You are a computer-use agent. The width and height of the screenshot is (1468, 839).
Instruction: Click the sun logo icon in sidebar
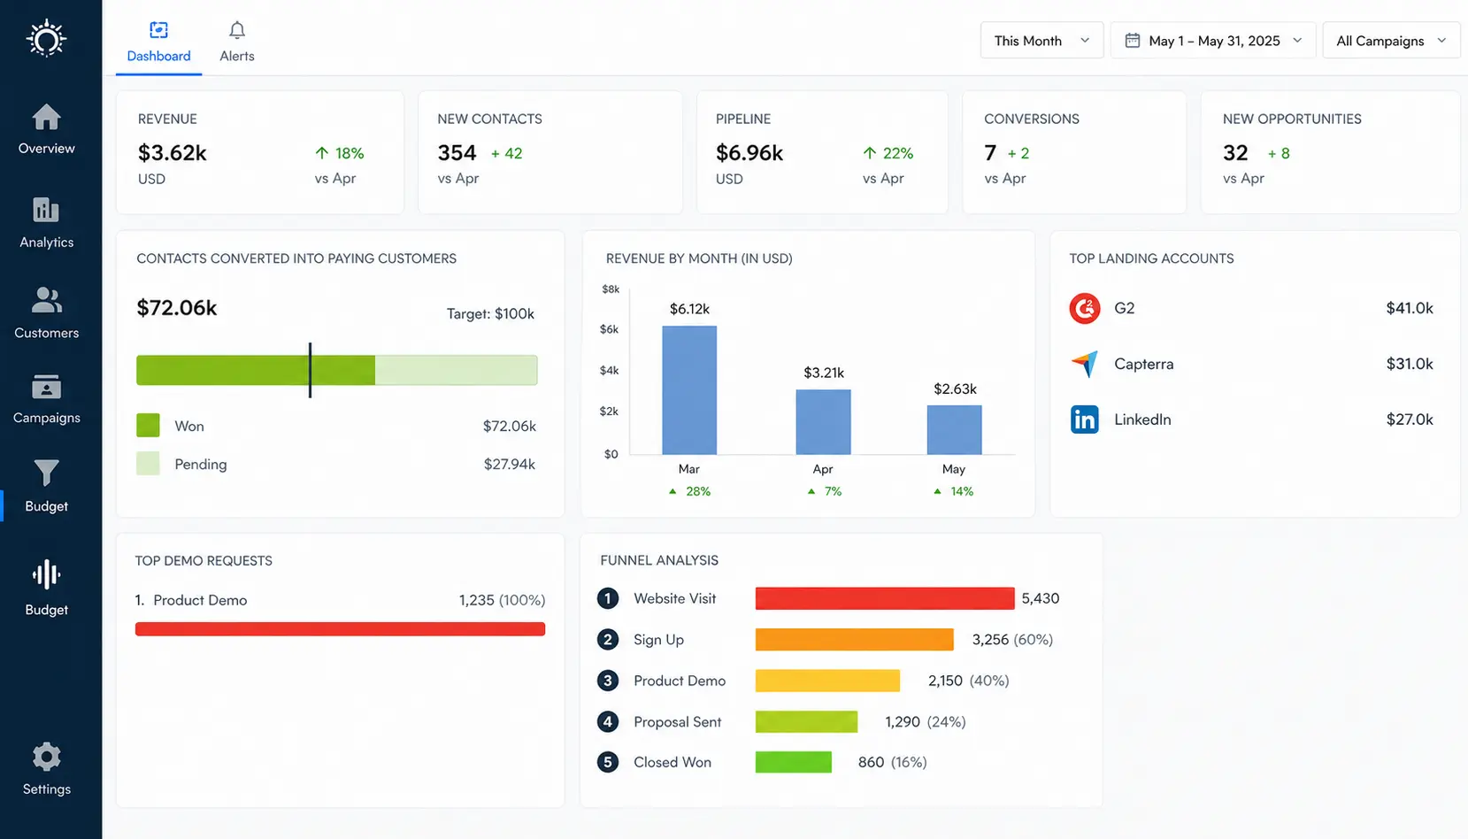click(x=46, y=40)
